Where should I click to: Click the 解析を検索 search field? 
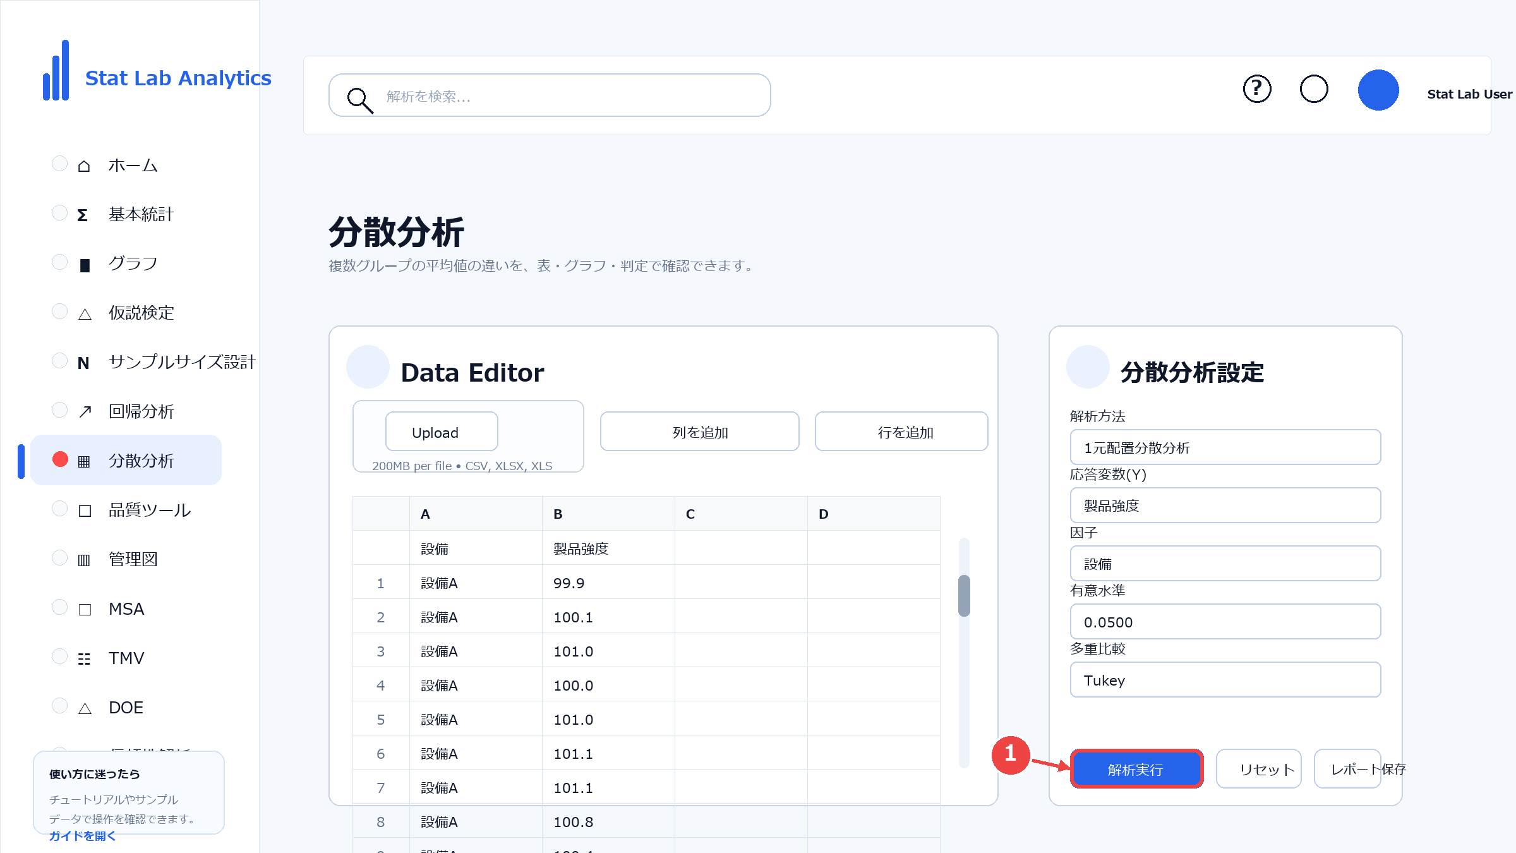(x=550, y=95)
